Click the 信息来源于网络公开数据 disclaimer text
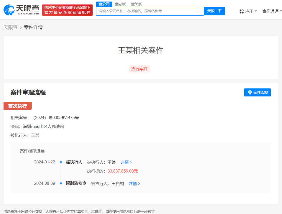282x214 pixels. coord(79,211)
